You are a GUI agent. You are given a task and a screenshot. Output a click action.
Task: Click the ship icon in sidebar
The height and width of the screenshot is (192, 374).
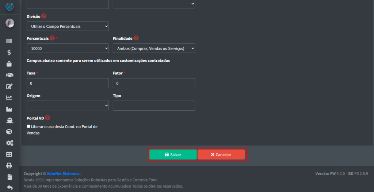click(9, 120)
